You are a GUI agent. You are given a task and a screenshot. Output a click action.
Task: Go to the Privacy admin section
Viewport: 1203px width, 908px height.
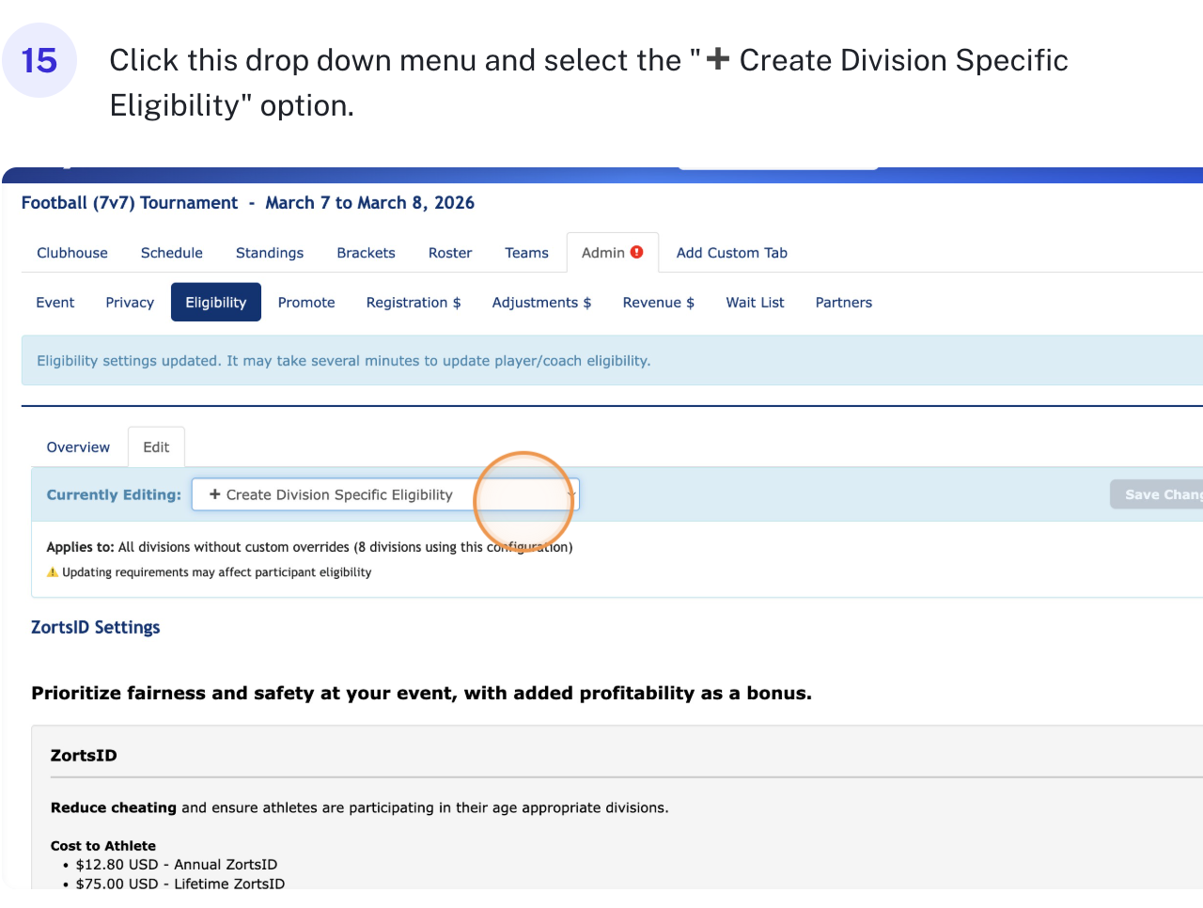(x=130, y=303)
